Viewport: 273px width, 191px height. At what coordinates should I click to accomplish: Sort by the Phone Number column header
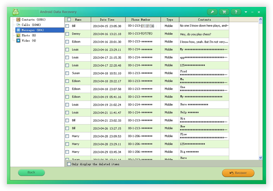click(x=143, y=19)
